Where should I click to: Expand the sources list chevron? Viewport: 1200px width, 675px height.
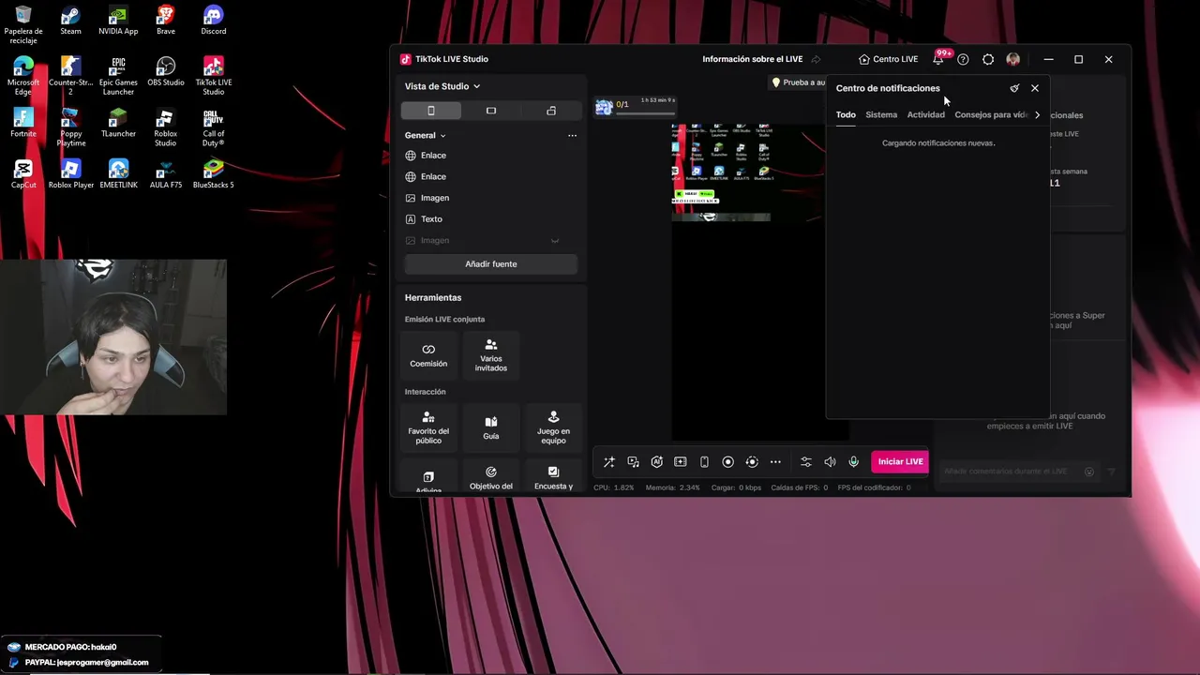(x=555, y=241)
